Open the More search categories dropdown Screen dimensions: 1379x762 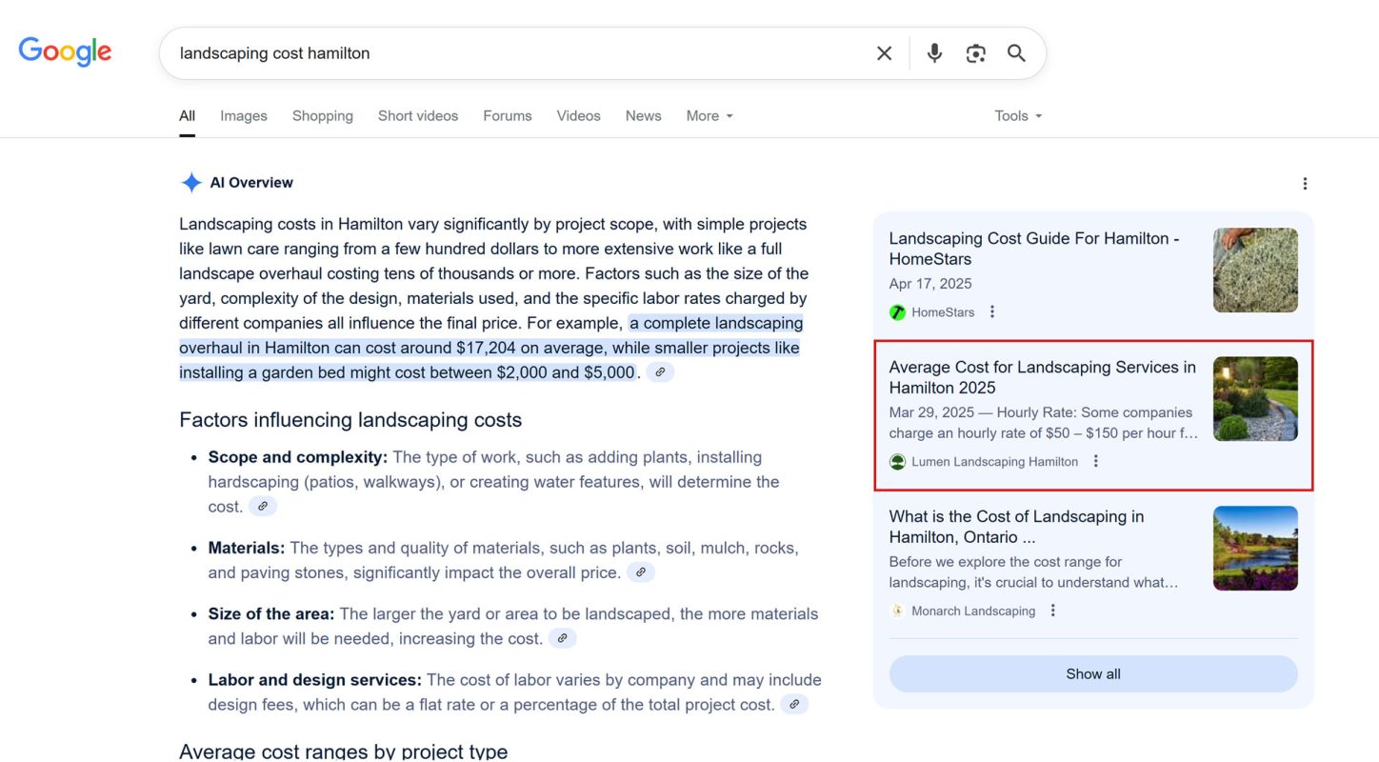(x=709, y=115)
